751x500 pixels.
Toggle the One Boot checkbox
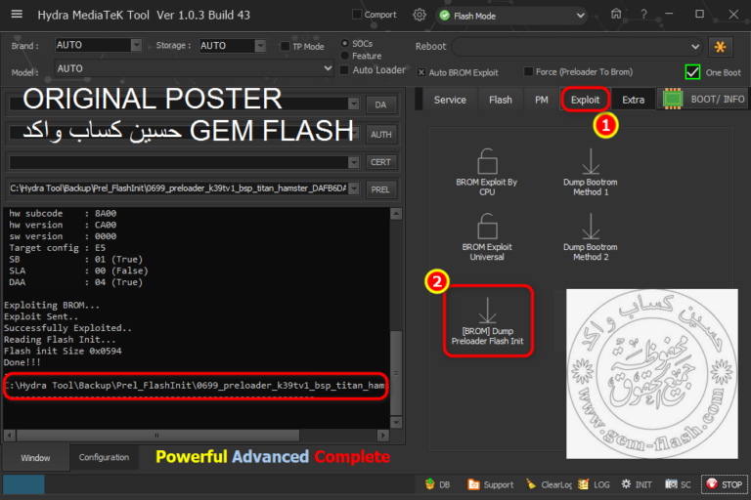(x=692, y=71)
